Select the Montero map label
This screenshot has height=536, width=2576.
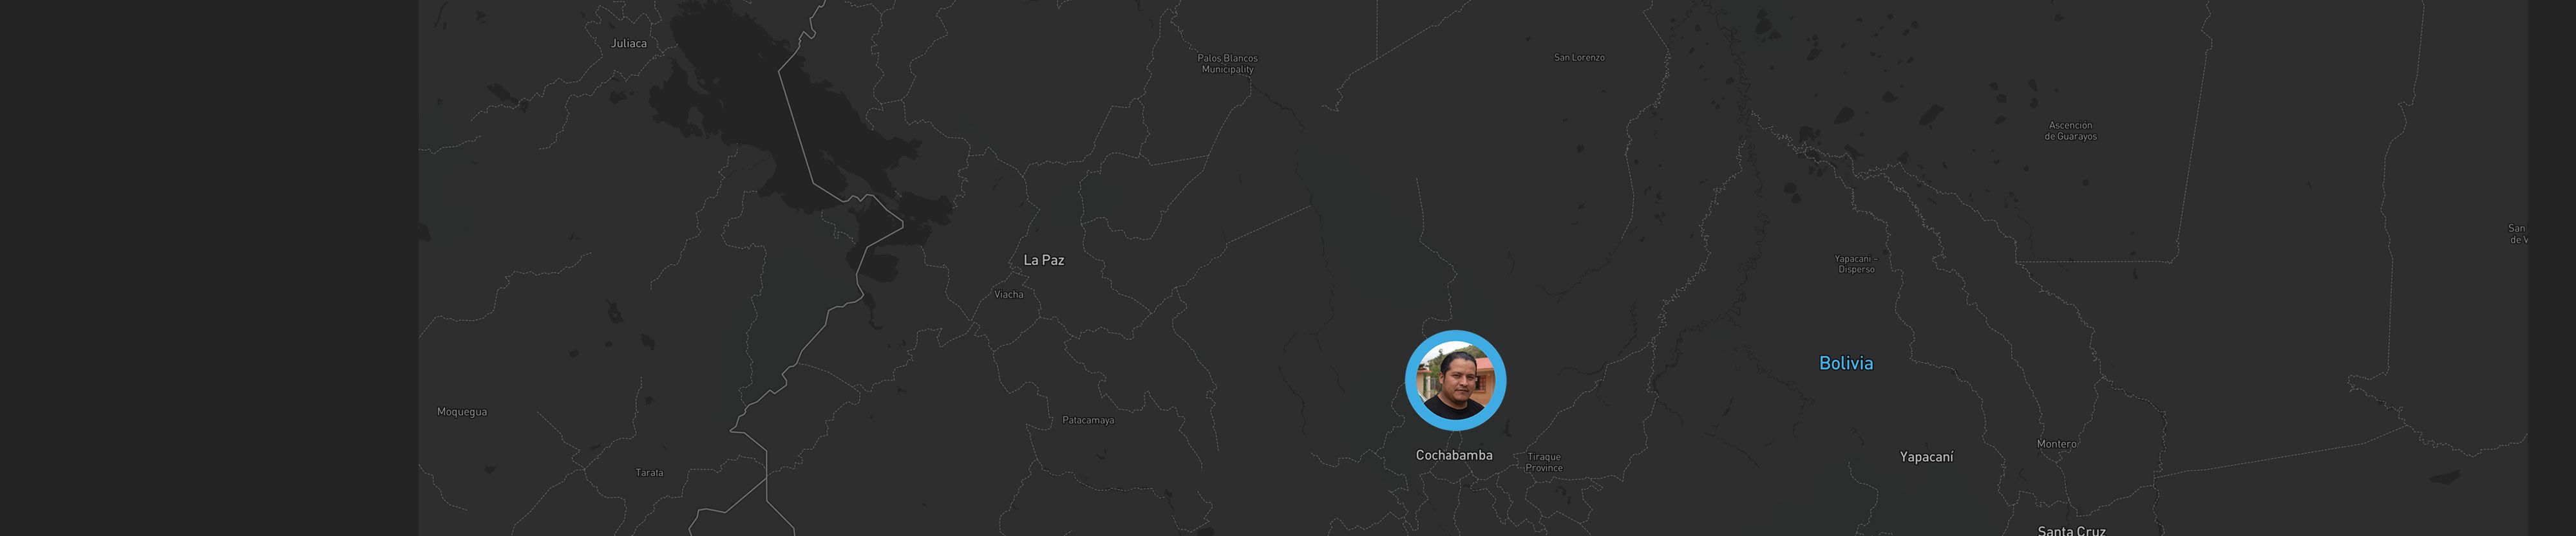tap(2056, 444)
